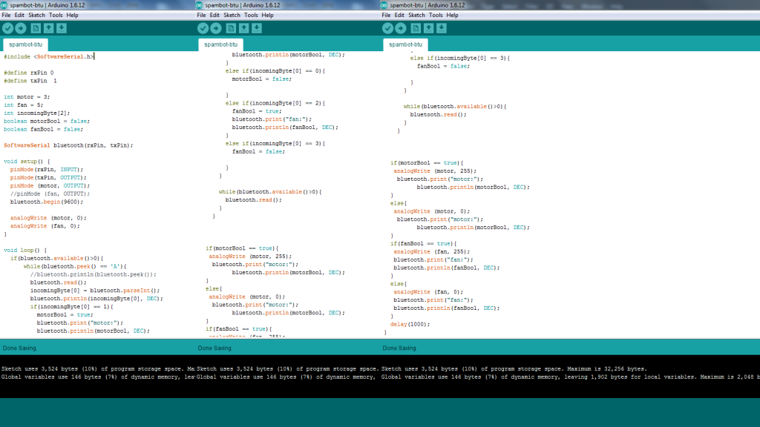
Task: Open File menu in left Arduino window
Action: click(6, 15)
